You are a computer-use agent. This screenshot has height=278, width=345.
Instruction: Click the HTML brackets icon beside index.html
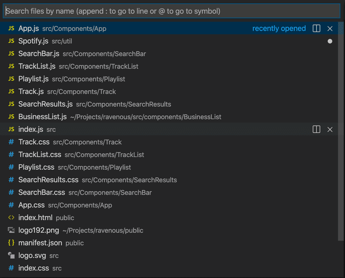[11, 217]
